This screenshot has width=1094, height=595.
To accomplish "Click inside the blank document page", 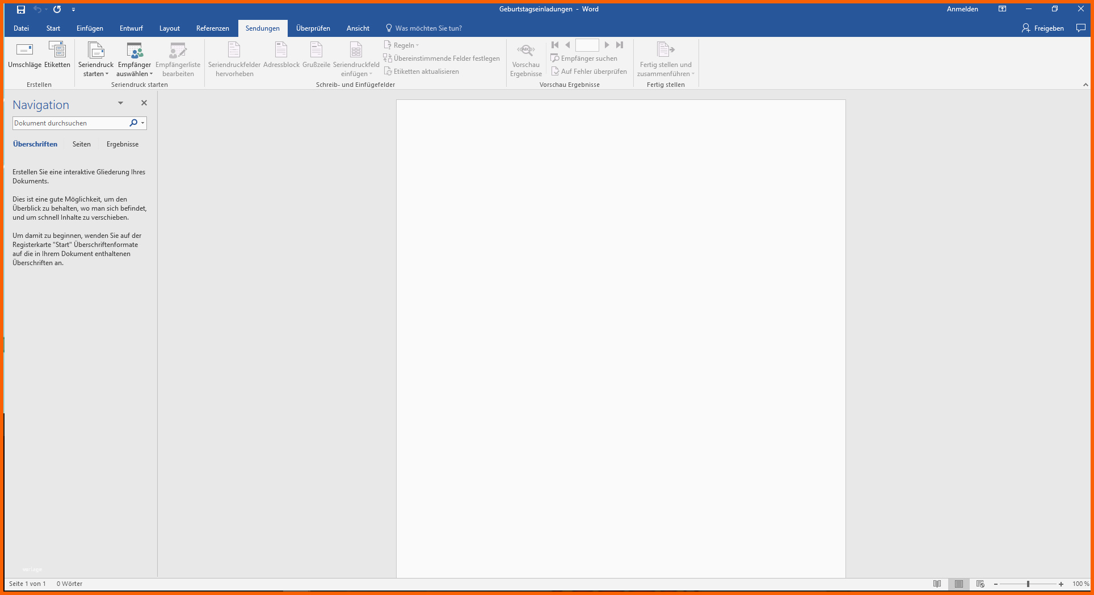I will (621, 339).
